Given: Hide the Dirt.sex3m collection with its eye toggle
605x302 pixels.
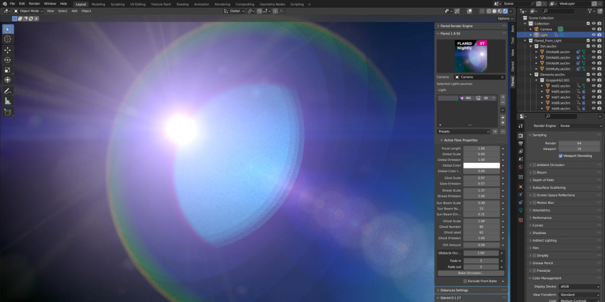Looking at the screenshot, I should tap(593, 46).
